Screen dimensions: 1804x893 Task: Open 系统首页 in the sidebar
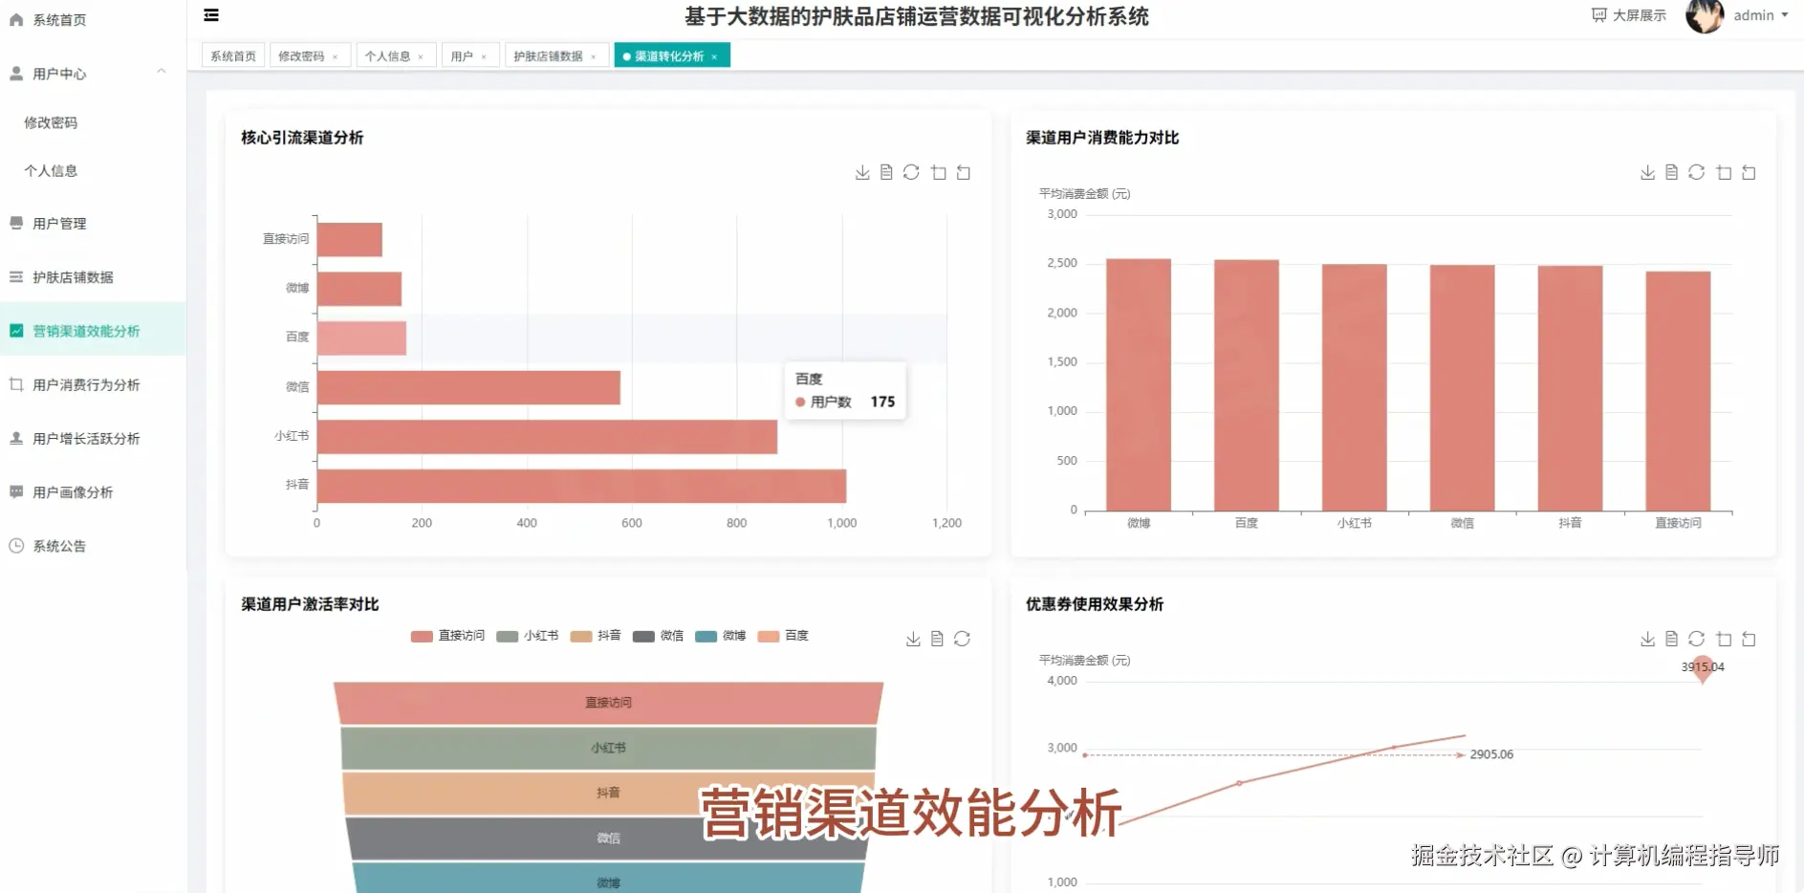coord(93,20)
